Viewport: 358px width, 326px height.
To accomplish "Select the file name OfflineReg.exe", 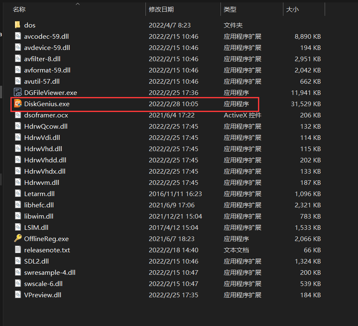I will coord(46,239).
